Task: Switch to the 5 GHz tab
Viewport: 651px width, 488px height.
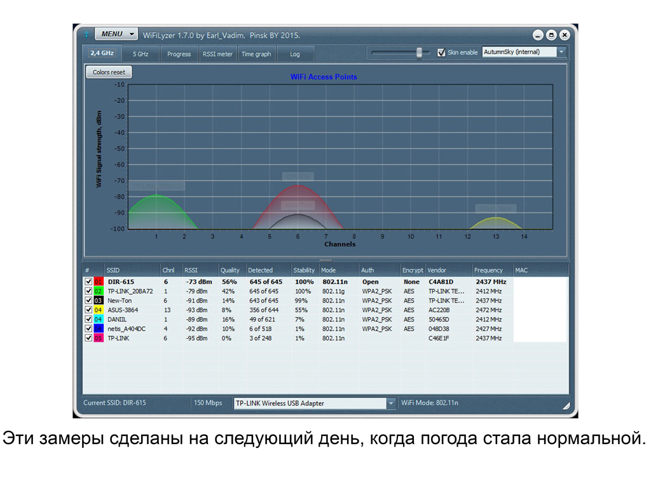Action: click(140, 54)
